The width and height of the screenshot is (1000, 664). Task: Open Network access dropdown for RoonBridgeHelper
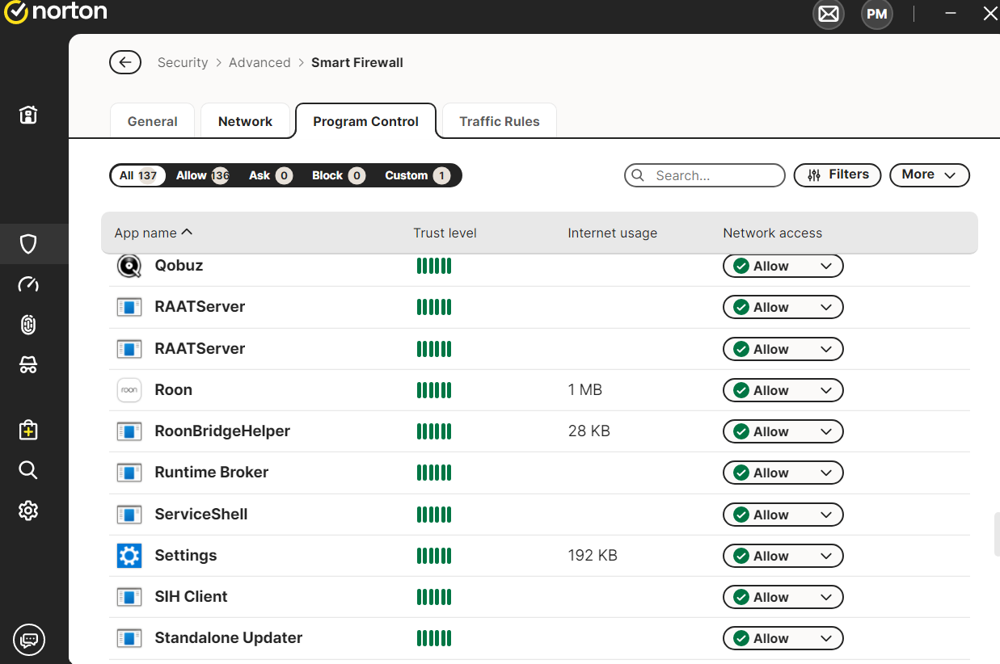[x=783, y=431]
